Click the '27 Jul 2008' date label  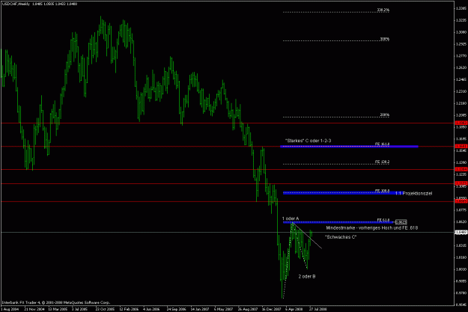pyautogui.click(x=318, y=309)
